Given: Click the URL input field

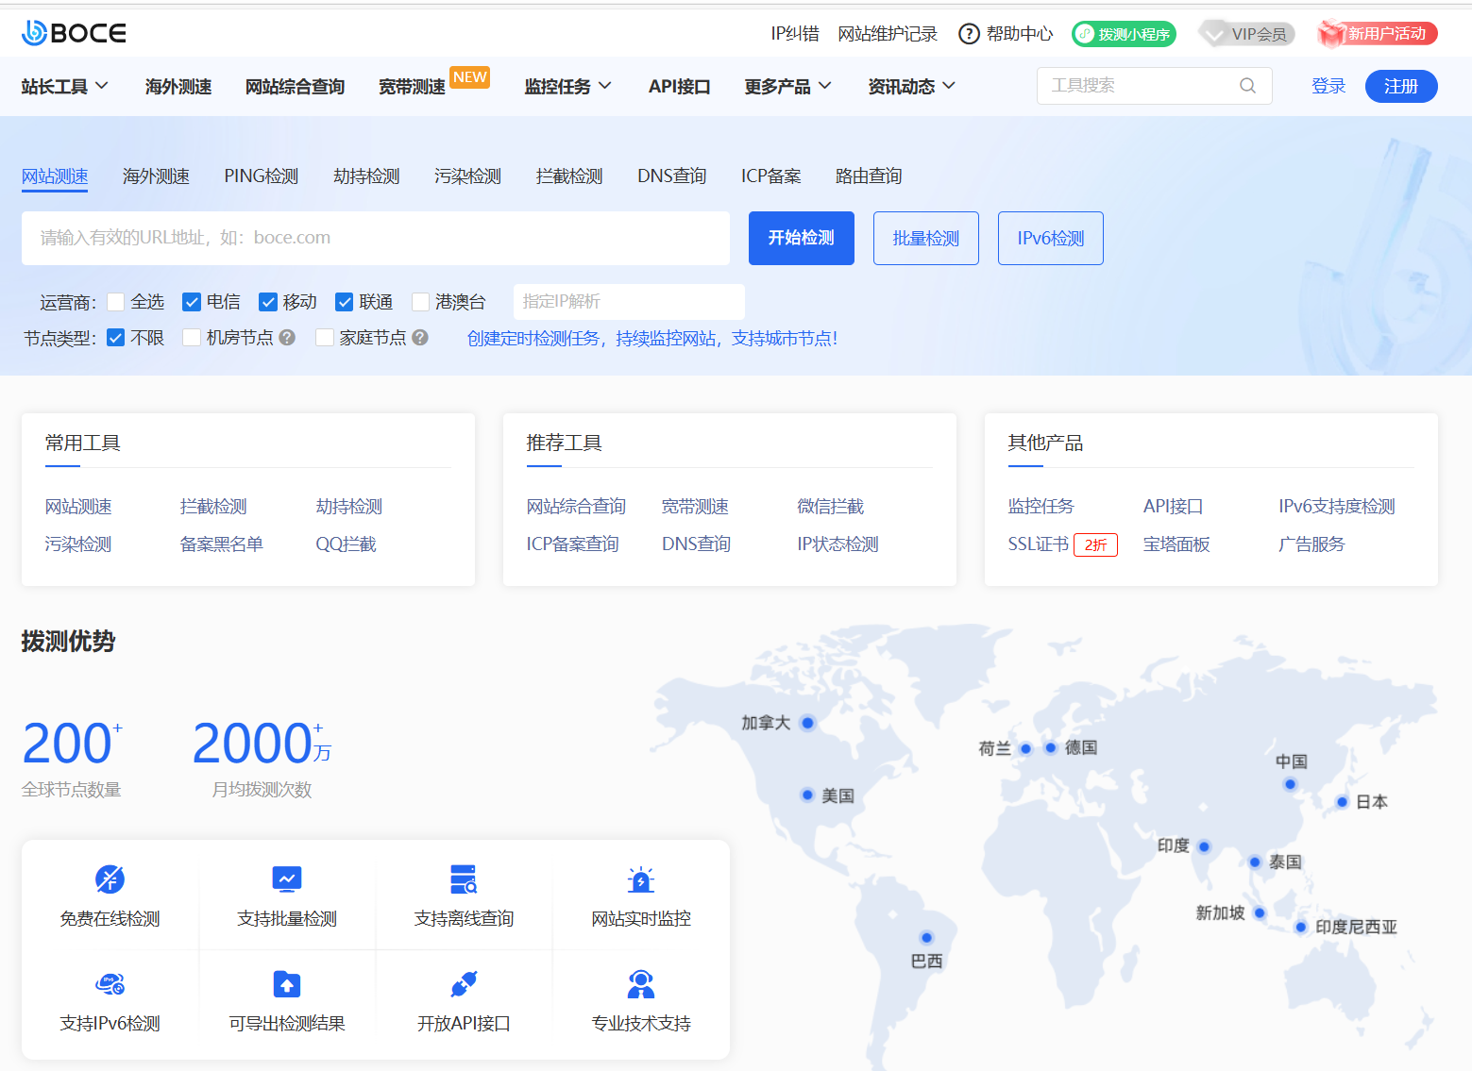Looking at the screenshot, I should [x=376, y=238].
